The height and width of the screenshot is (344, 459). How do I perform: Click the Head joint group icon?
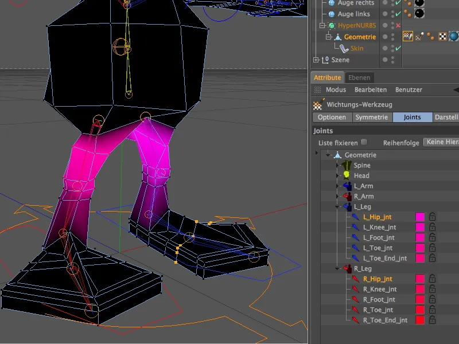(x=347, y=175)
